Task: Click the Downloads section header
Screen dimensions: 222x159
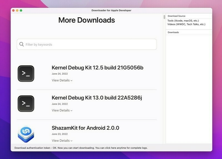Action: pyautogui.click(x=173, y=32)
